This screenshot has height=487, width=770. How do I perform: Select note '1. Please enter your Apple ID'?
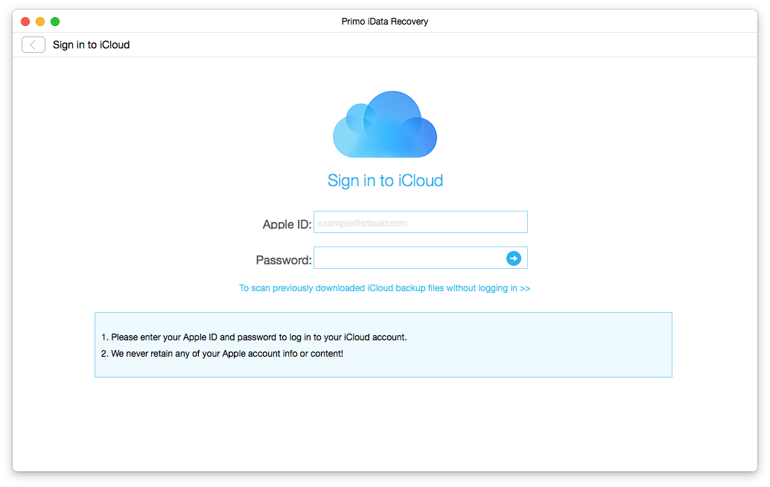coord(254,337)
